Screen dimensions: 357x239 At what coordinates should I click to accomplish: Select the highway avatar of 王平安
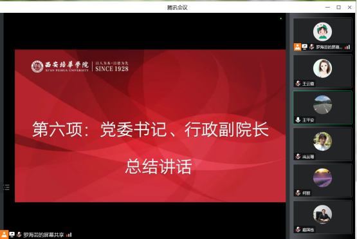322,104
